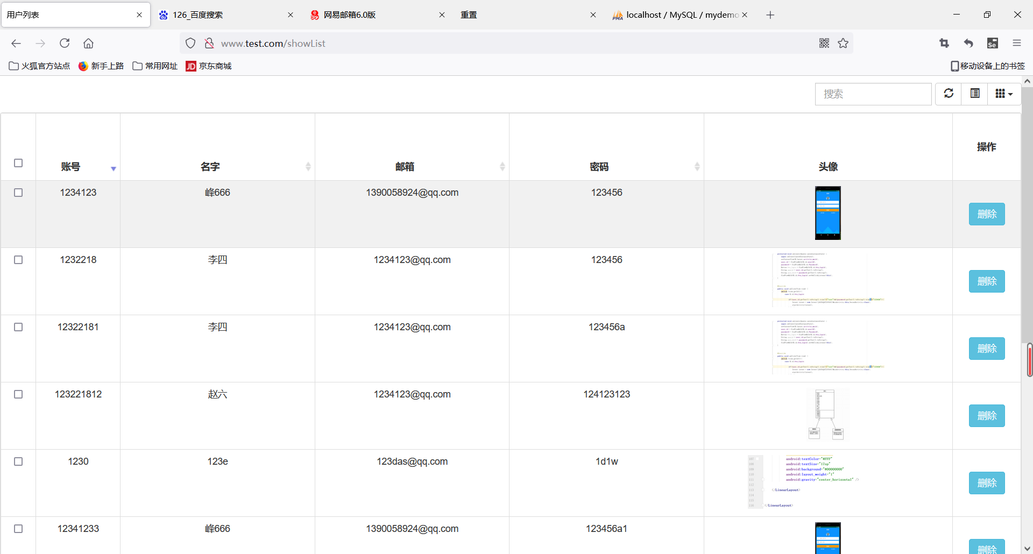
Task: Check the row for account 12322181
Action: [x=18, y=327]
